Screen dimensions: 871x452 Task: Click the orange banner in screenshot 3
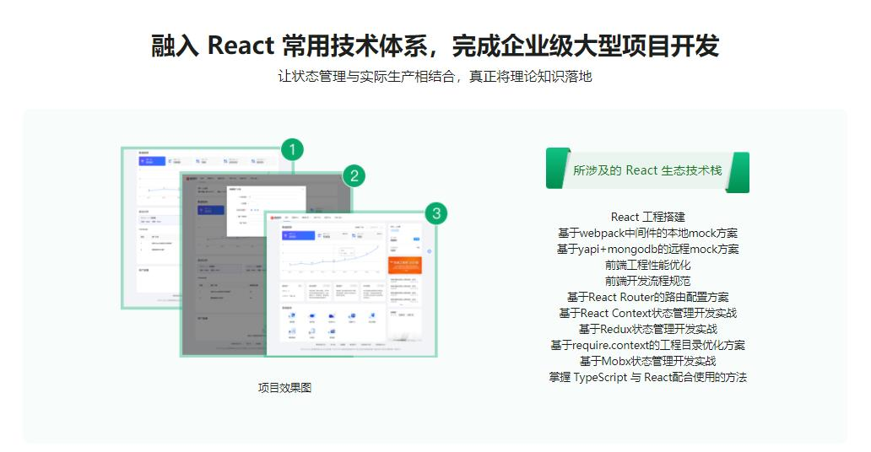click(x=404, y=266)
